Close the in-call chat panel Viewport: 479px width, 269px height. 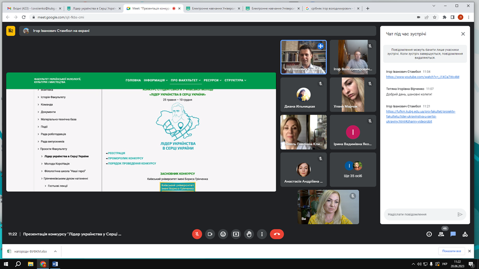463,34
